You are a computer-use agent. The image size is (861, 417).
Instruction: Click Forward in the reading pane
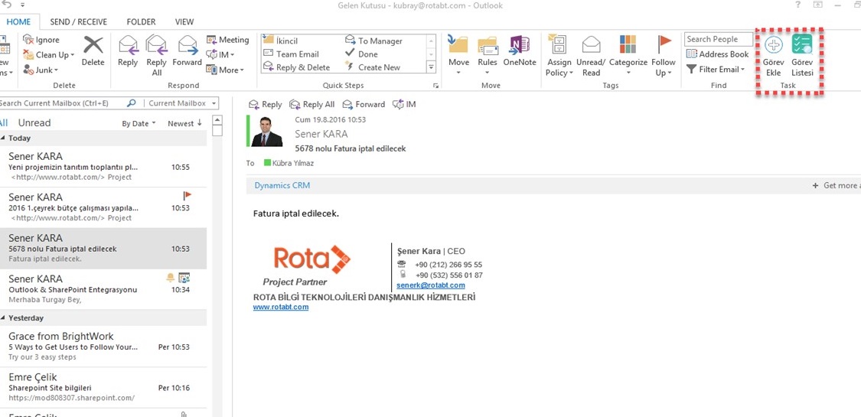364,104
